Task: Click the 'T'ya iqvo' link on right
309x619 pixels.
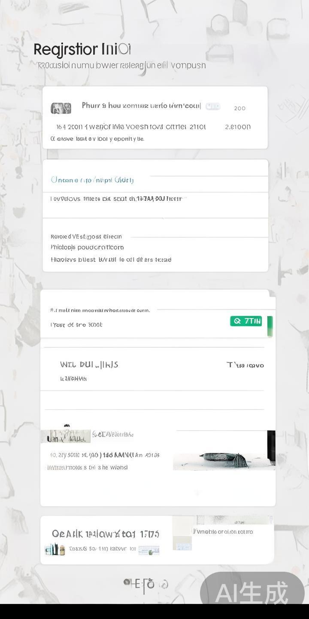Action: (245, 365)
